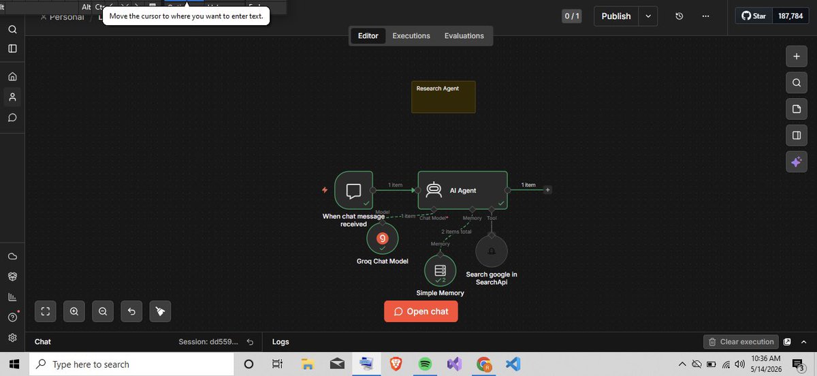The width and height of the screenshot is (817, 376).
Task: Open the focus panel button on right
Action: pyautogui.click(x=796, y=136)
